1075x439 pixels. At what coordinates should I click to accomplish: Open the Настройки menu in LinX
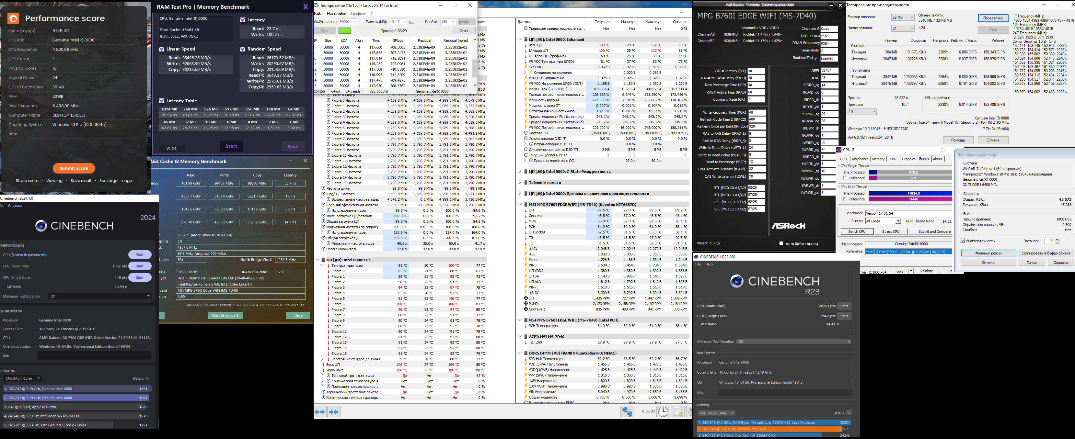click(x=336, y=13)
